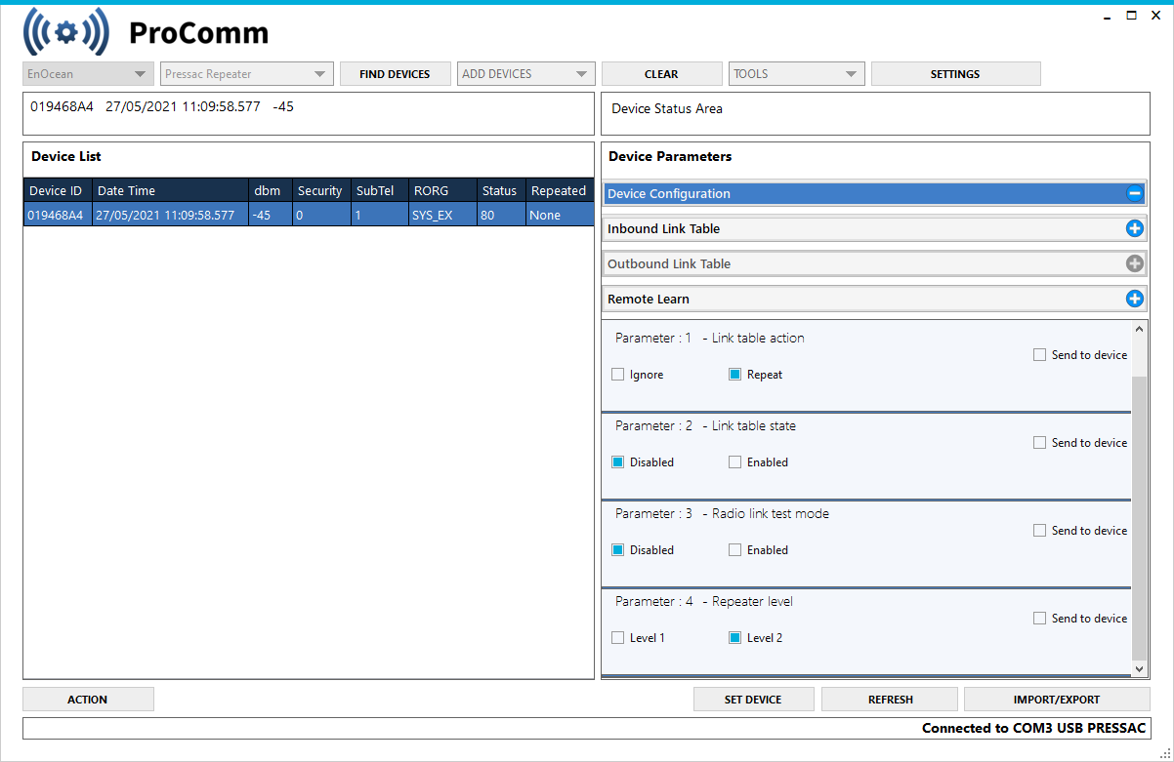Screen dimensions: 1174x762
Task: Check Send to device for Repeater level
Action: pyautogui.click(x=1039, y=618)
